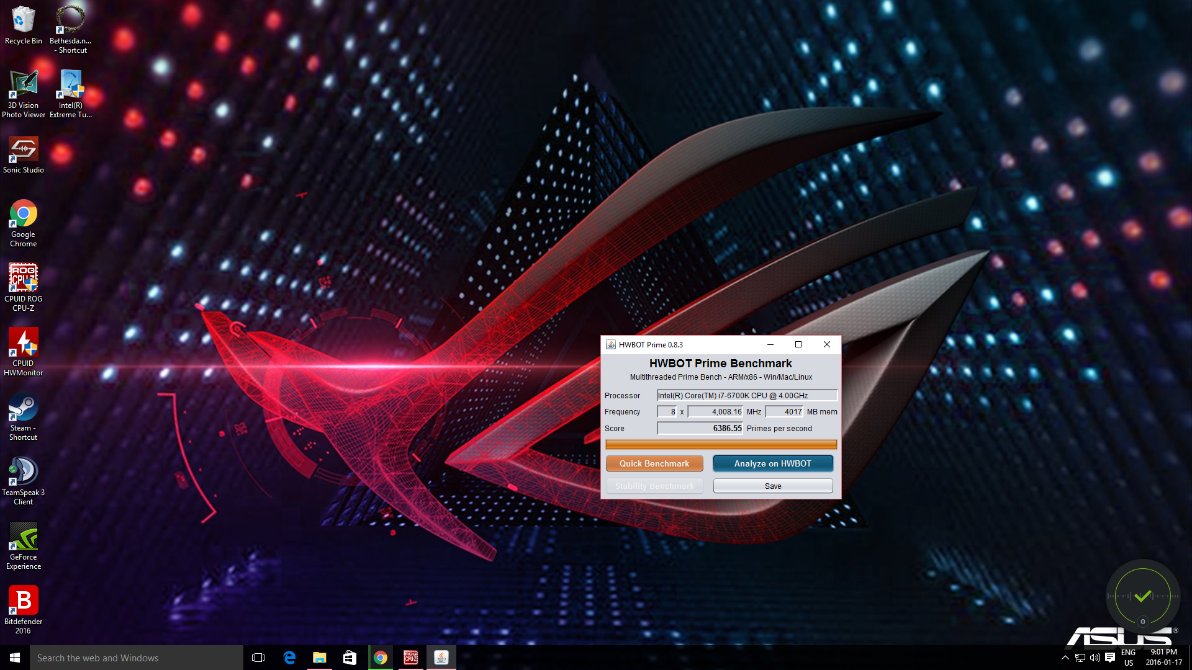
Task: Open Bitdefender 2016 desktop icon
Action: click(24, 610)
